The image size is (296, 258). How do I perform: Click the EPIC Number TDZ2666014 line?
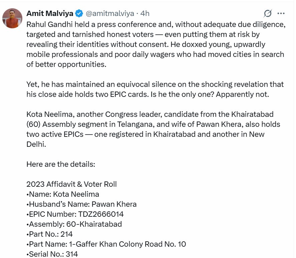75,214
